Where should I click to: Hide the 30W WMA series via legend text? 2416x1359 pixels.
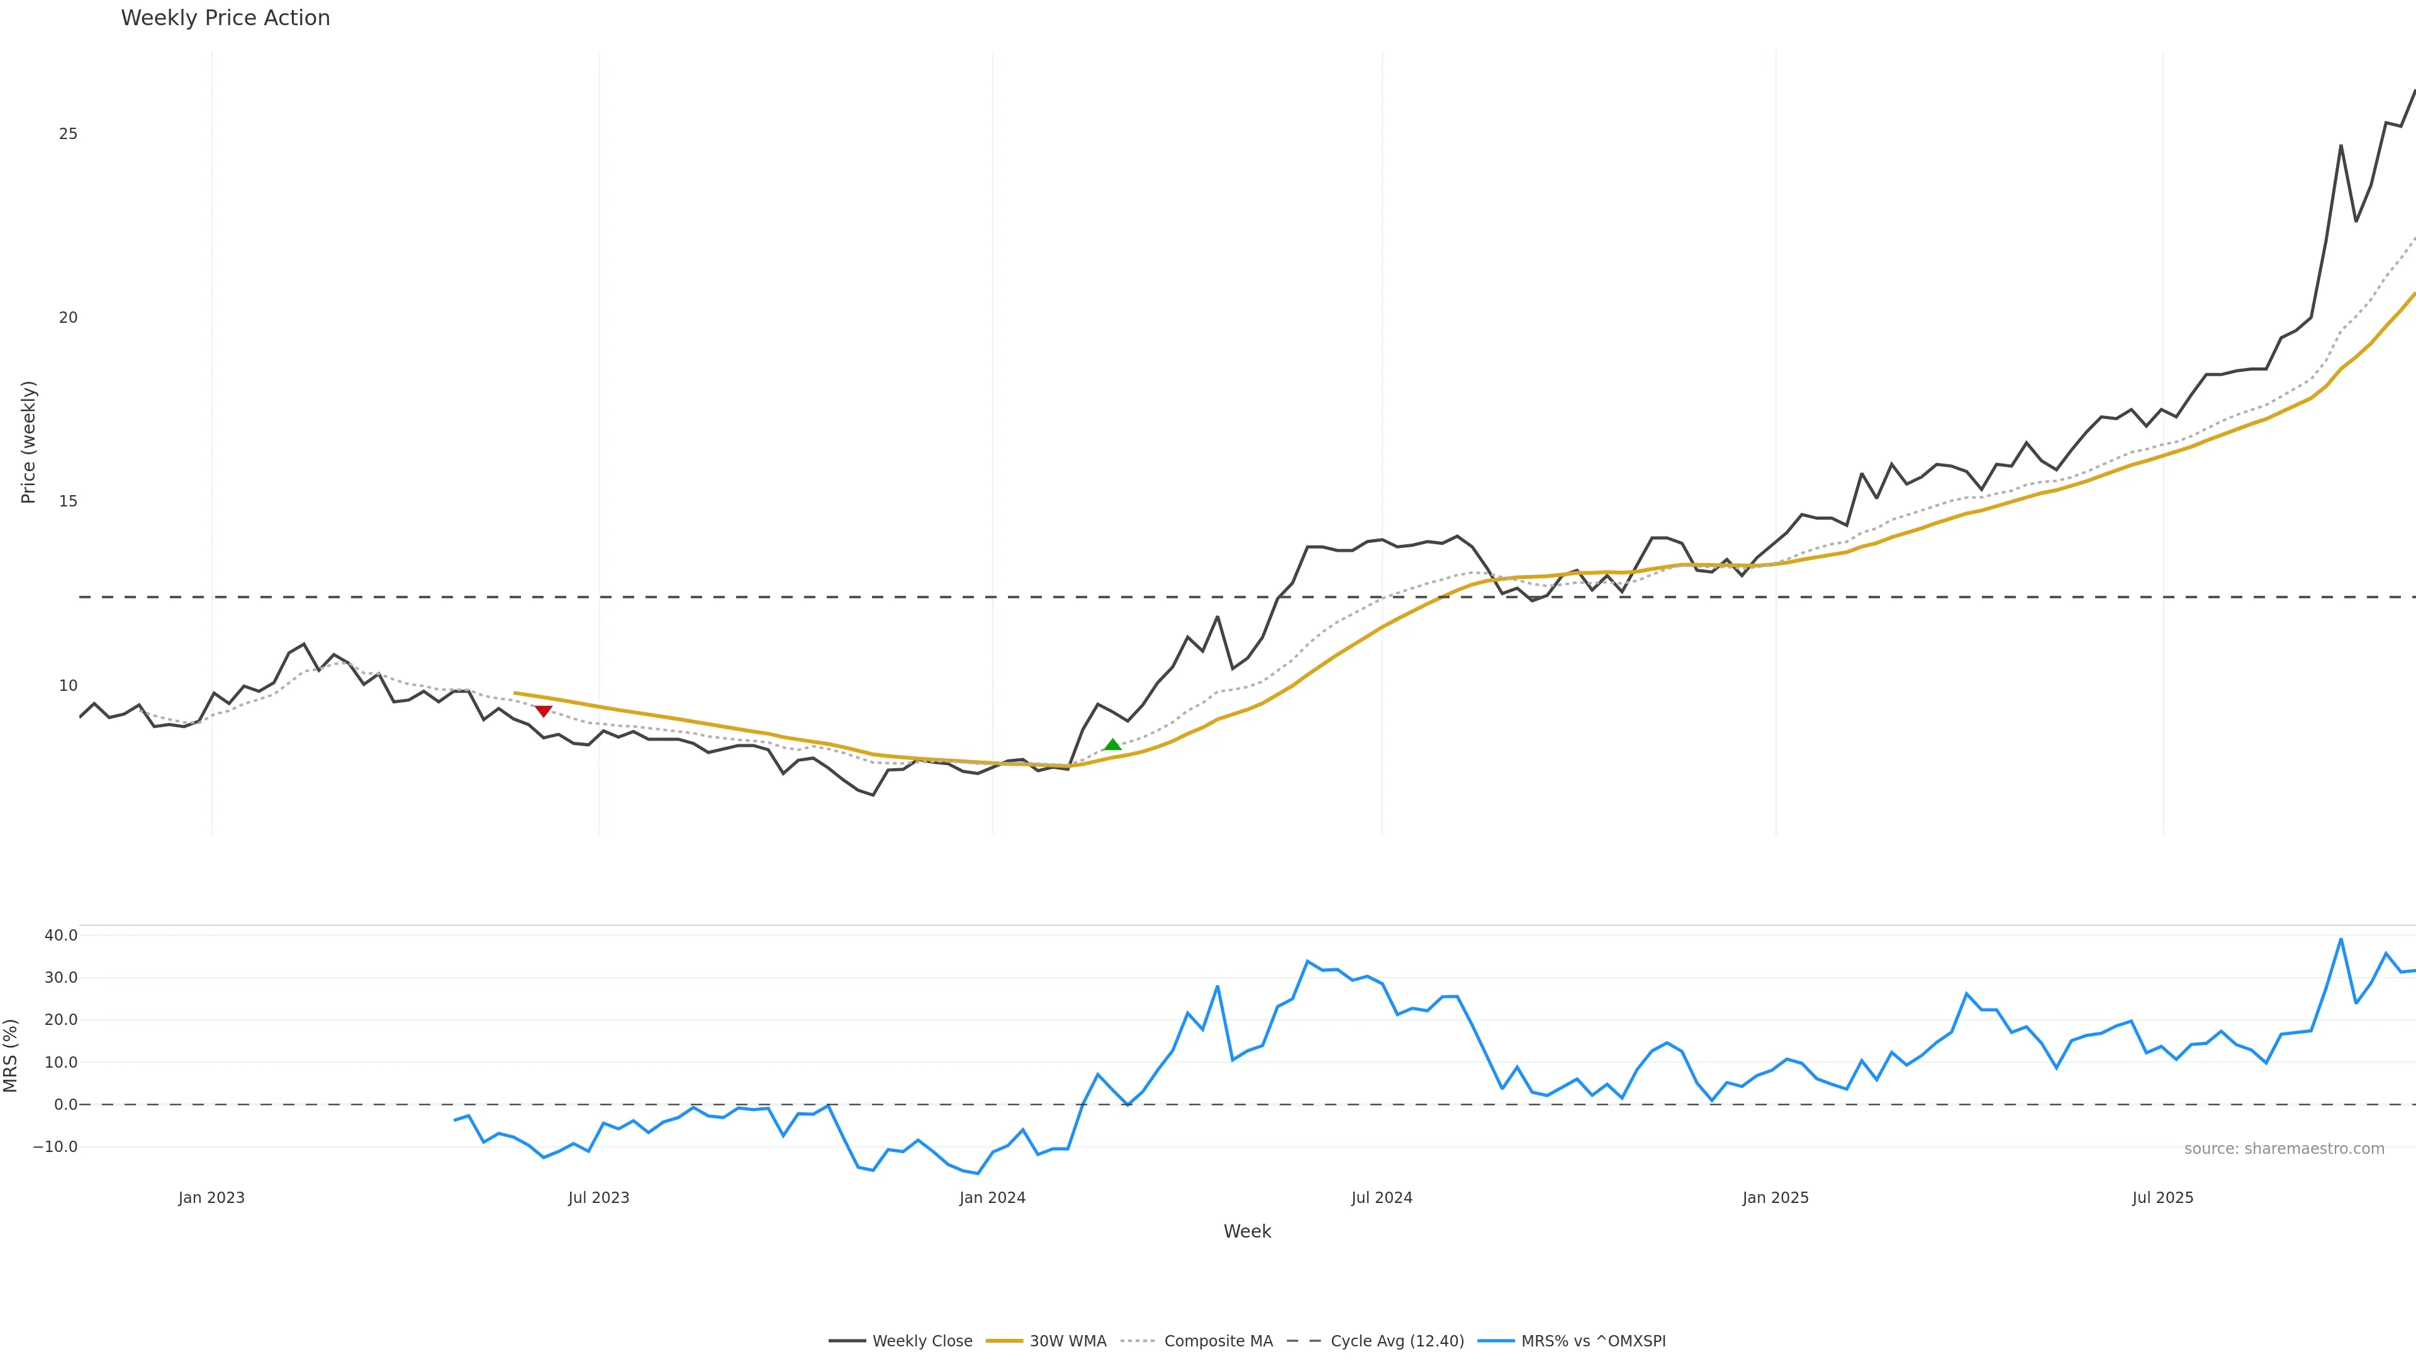coord(1067,1341)
